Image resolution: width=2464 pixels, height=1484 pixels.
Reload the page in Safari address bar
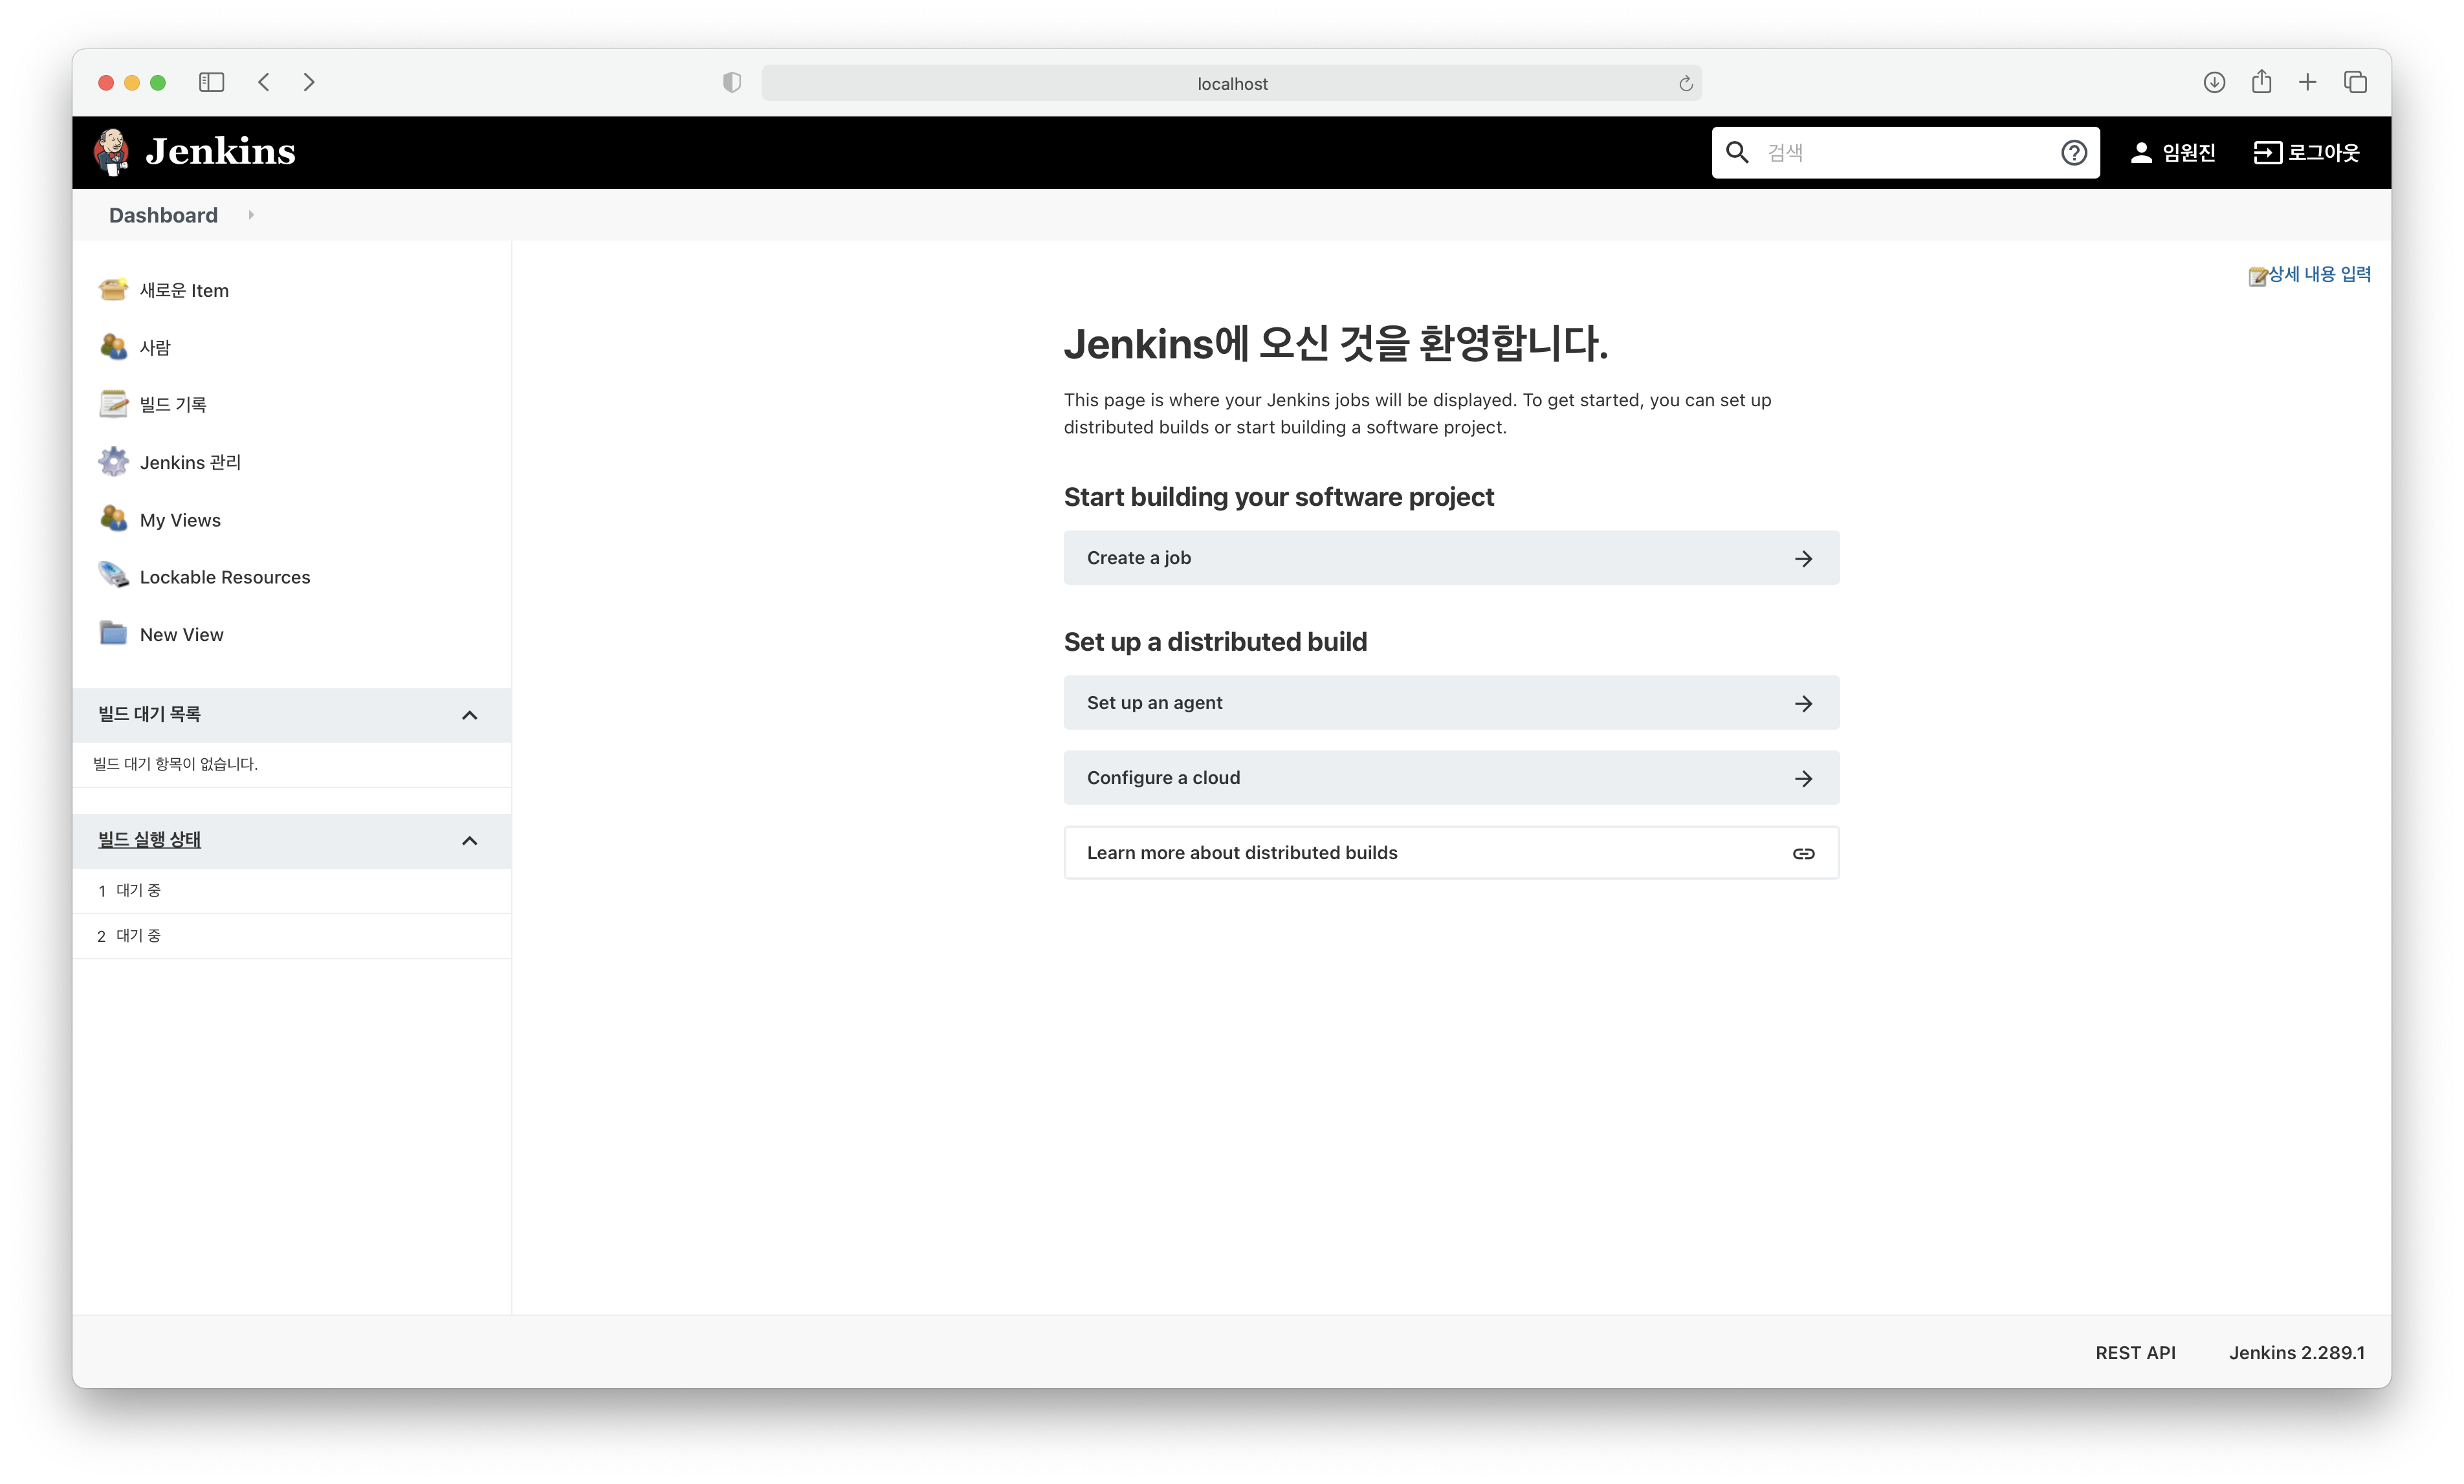point(1685,84)
